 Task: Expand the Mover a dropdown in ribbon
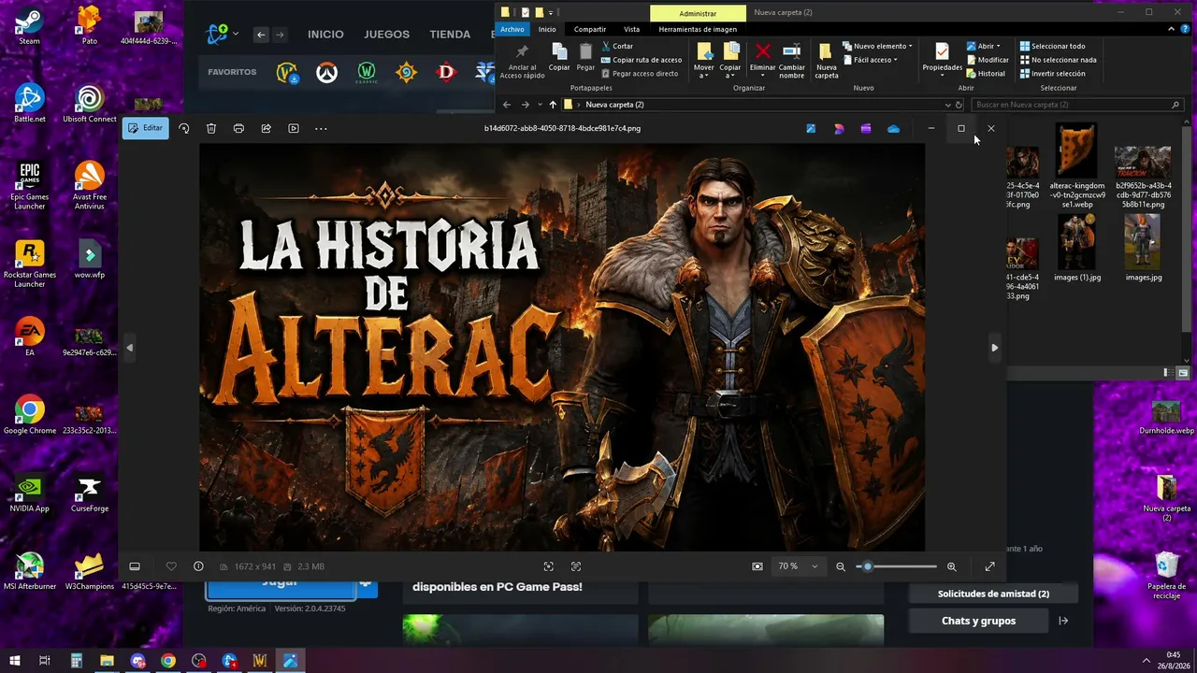704,59
